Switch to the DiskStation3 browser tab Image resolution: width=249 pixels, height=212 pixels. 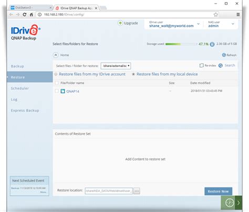pos(30,8)
